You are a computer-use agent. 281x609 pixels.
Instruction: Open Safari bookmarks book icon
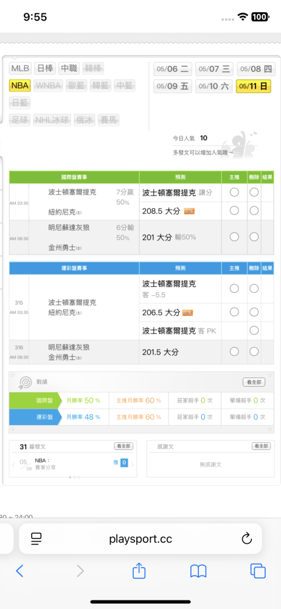point(198,571)
